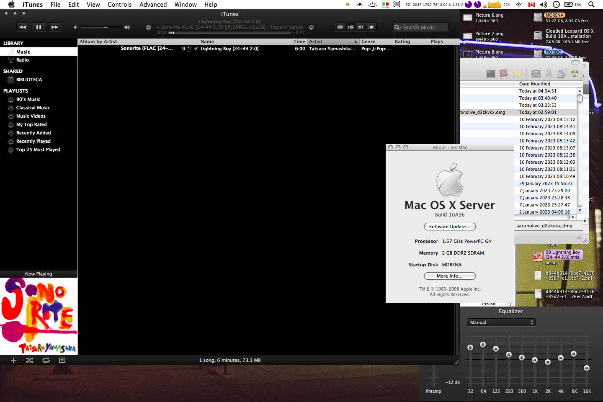Screen dimensions: 603x402
Task: Sort by the Genre column header
Action: 376,41
